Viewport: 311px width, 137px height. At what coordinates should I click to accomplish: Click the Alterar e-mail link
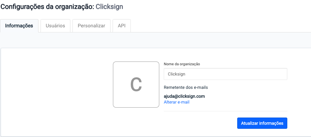176,102
